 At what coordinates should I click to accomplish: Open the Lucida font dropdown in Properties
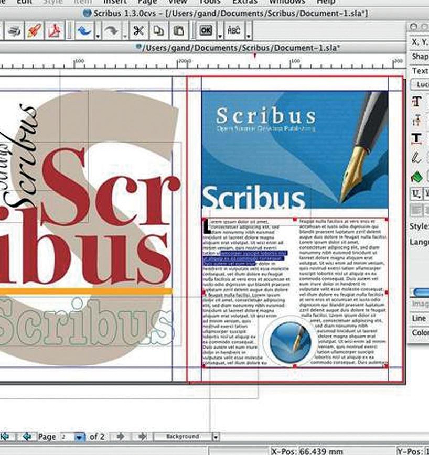click(x=420, y=84)
